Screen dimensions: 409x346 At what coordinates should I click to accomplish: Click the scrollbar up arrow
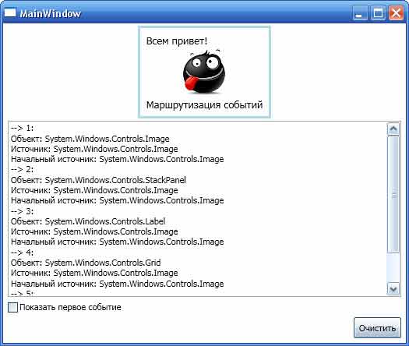(x=393, y=129)
